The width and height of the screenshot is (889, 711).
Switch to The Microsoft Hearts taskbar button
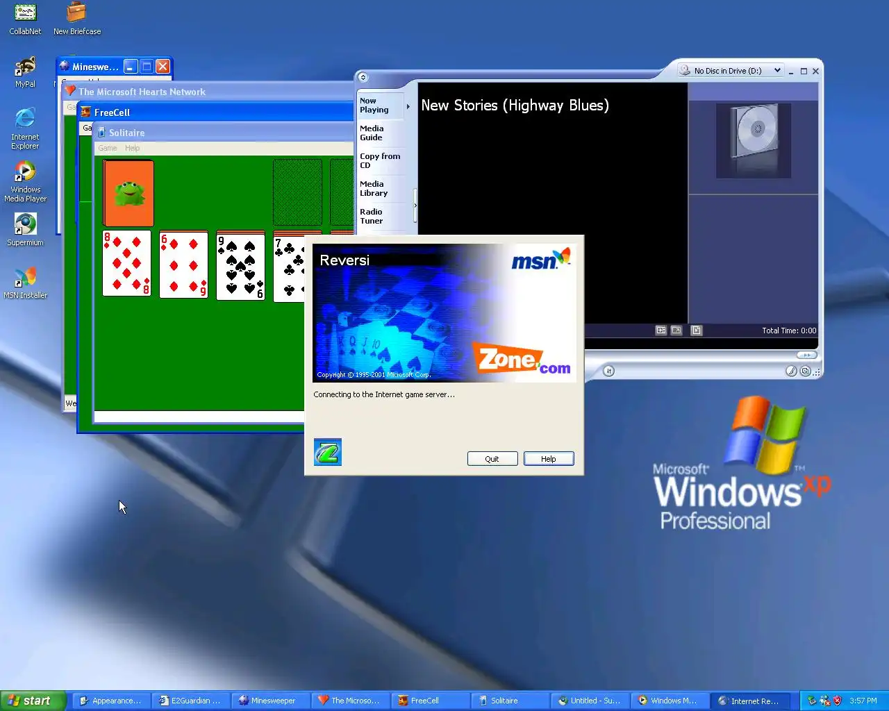349,701
